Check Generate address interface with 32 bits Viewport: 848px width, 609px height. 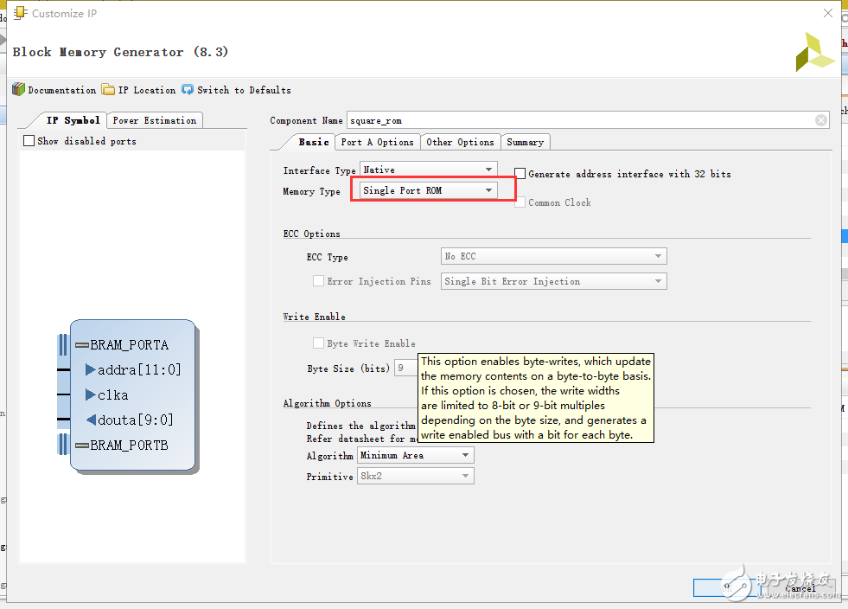520,174
